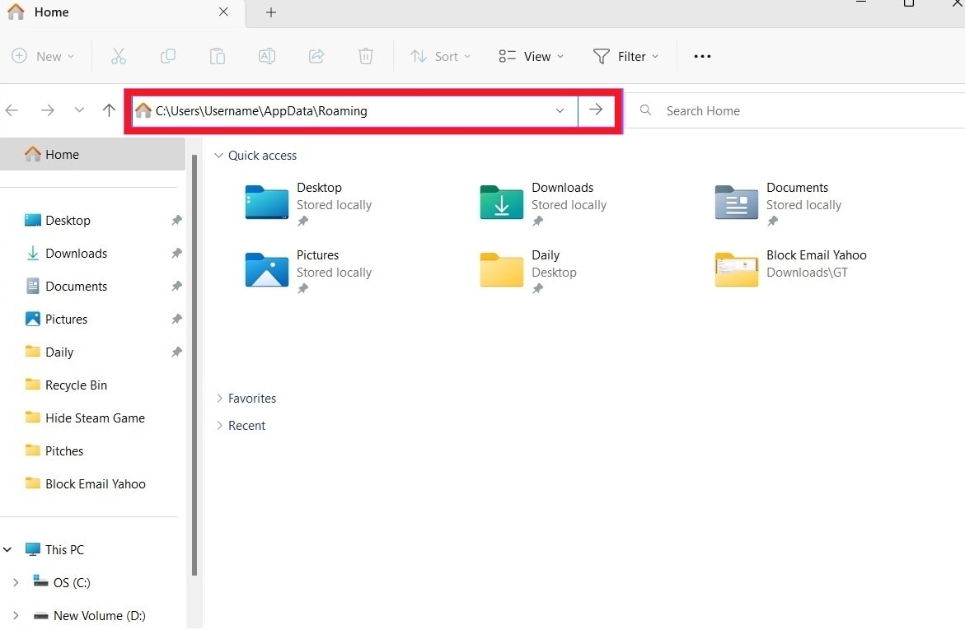Click the address bar path text
Image resolution: width=965 pixels, height=630 pixels.
coord(261,110)
